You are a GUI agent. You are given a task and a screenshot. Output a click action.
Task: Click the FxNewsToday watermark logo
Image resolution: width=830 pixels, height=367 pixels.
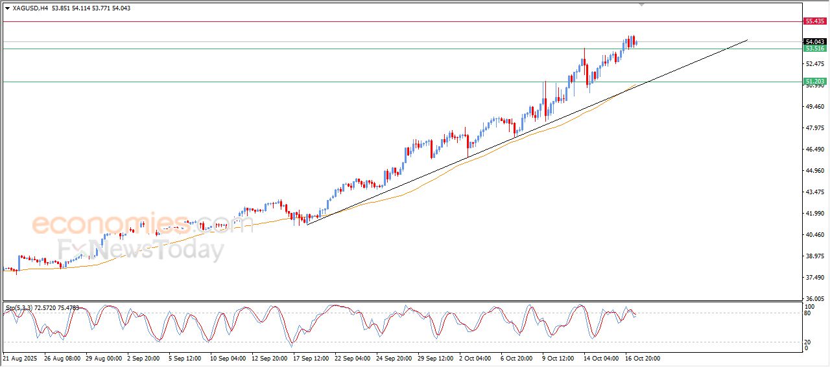tap(141, 249)
